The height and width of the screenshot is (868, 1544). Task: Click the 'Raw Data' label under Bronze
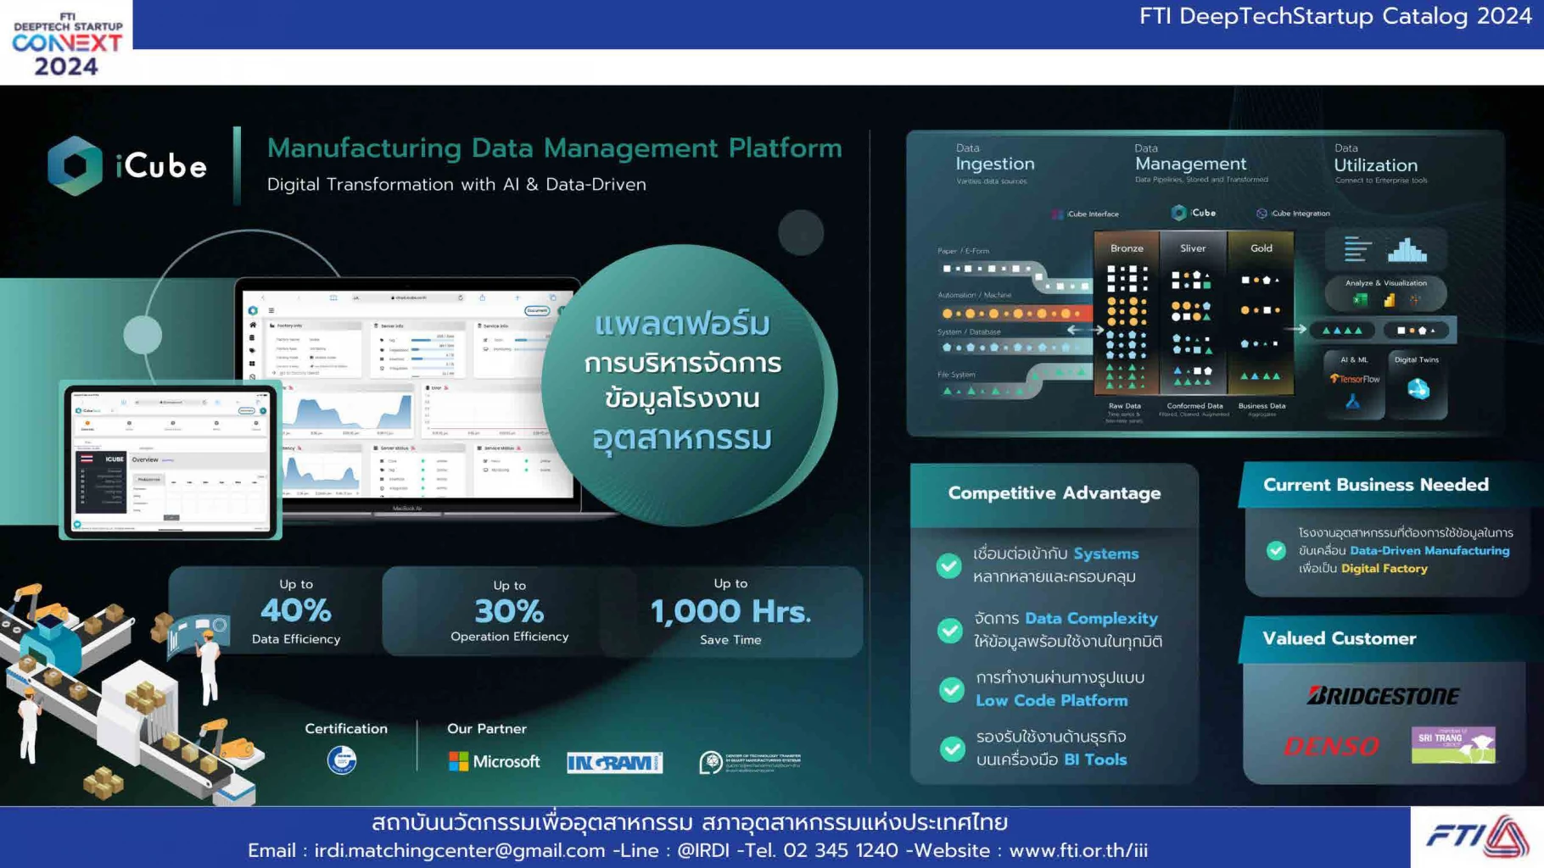tap(1125, 406)
